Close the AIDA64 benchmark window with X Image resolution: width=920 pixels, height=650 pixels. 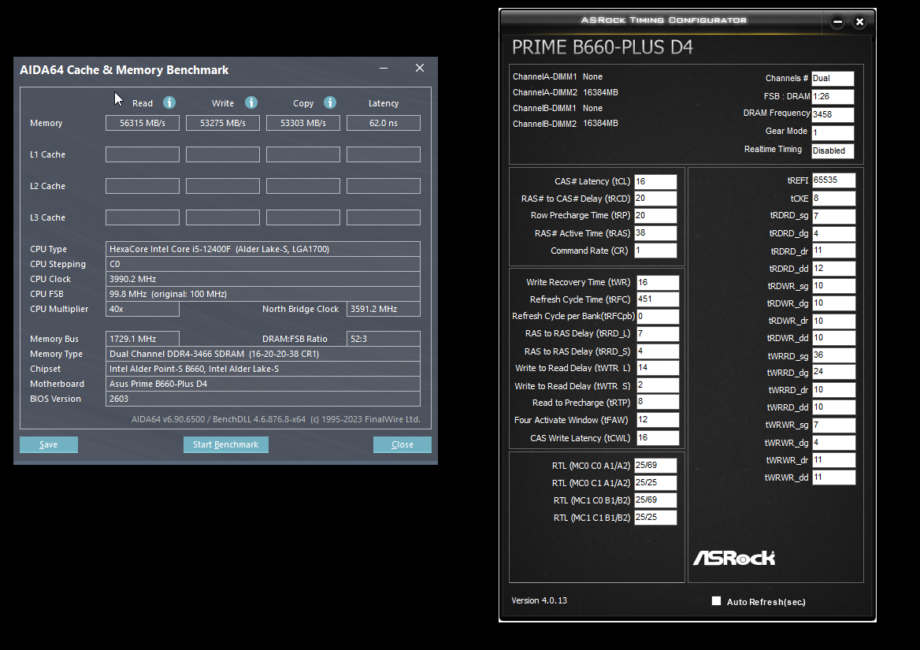tap(420, 68)
